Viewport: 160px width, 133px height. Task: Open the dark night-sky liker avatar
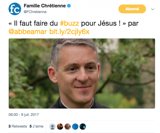pyautogui.click(x=83, y=127)
